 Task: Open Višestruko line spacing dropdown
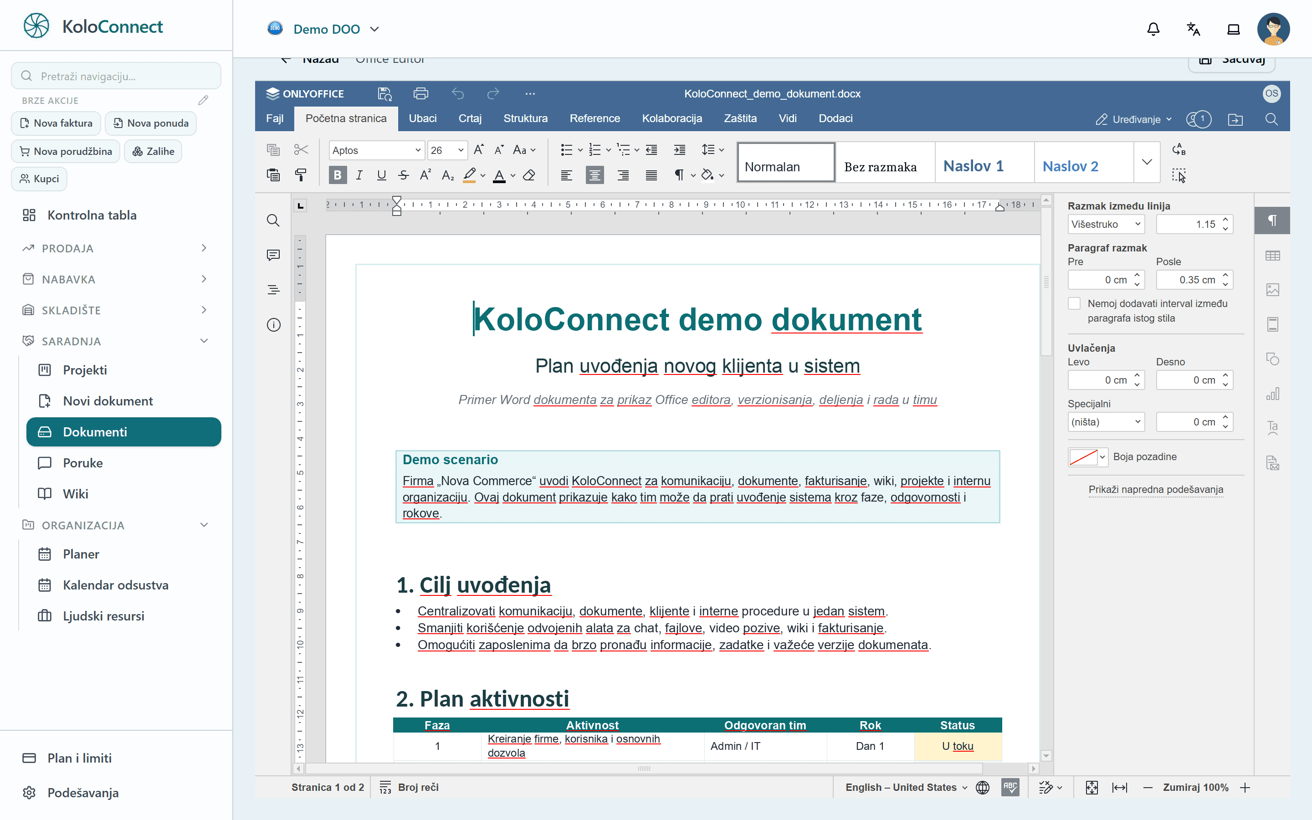tap(1106, 224)
